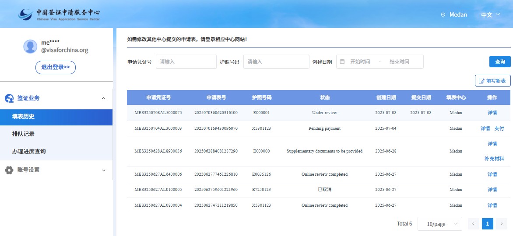
Task: Open the 10/page page size dropdown
Action: pos(439,224)
